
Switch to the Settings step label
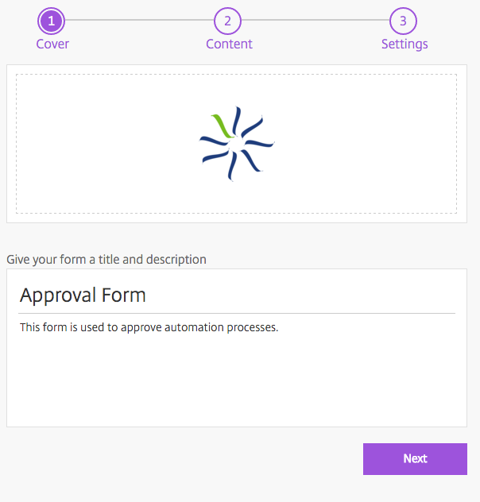point(405,44)
